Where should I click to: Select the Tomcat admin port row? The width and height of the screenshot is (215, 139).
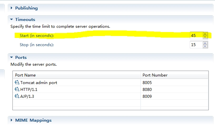110,82
